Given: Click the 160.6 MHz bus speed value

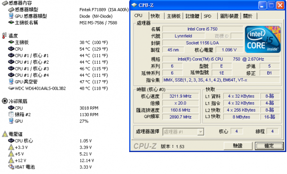Looking at the screenshot, I should pyautogui.click(x=180, y=110).
